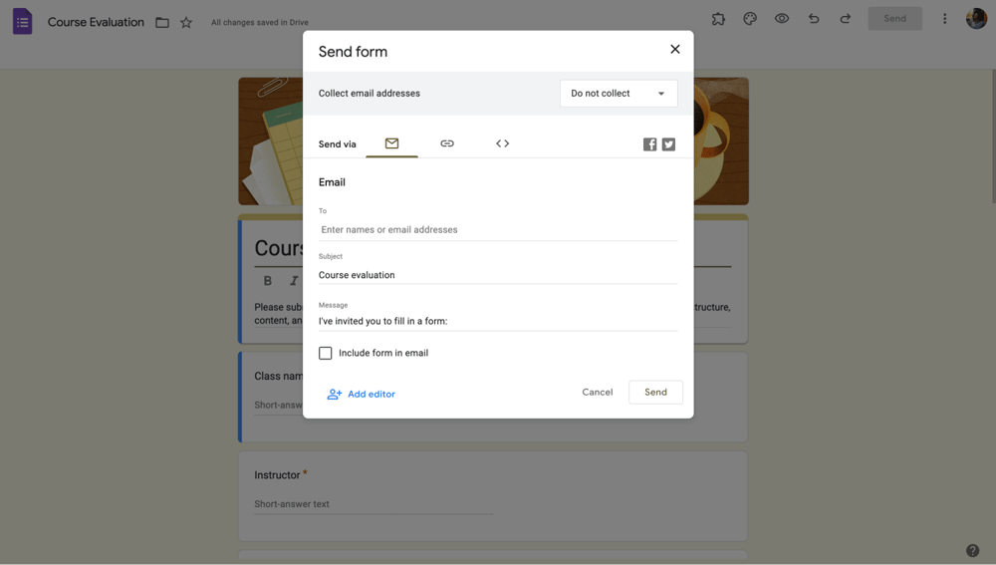
Task: Open the three-dot more options menu
Action: pos(944,19)
